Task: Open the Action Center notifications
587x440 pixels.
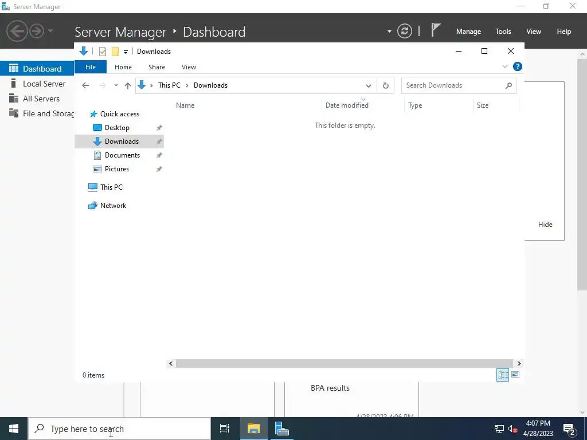Action: (x=569, y=429)
